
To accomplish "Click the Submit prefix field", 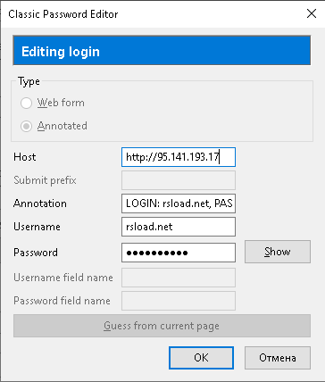I will (x=179, y=180).
